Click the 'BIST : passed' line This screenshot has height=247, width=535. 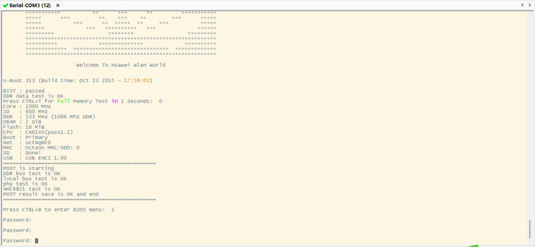[24, 91]
